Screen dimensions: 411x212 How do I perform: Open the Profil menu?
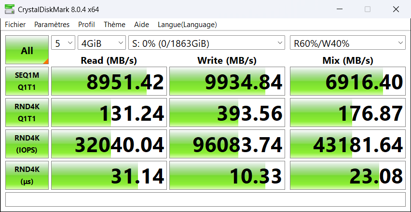pyautogui.click(x=86, y=25)
